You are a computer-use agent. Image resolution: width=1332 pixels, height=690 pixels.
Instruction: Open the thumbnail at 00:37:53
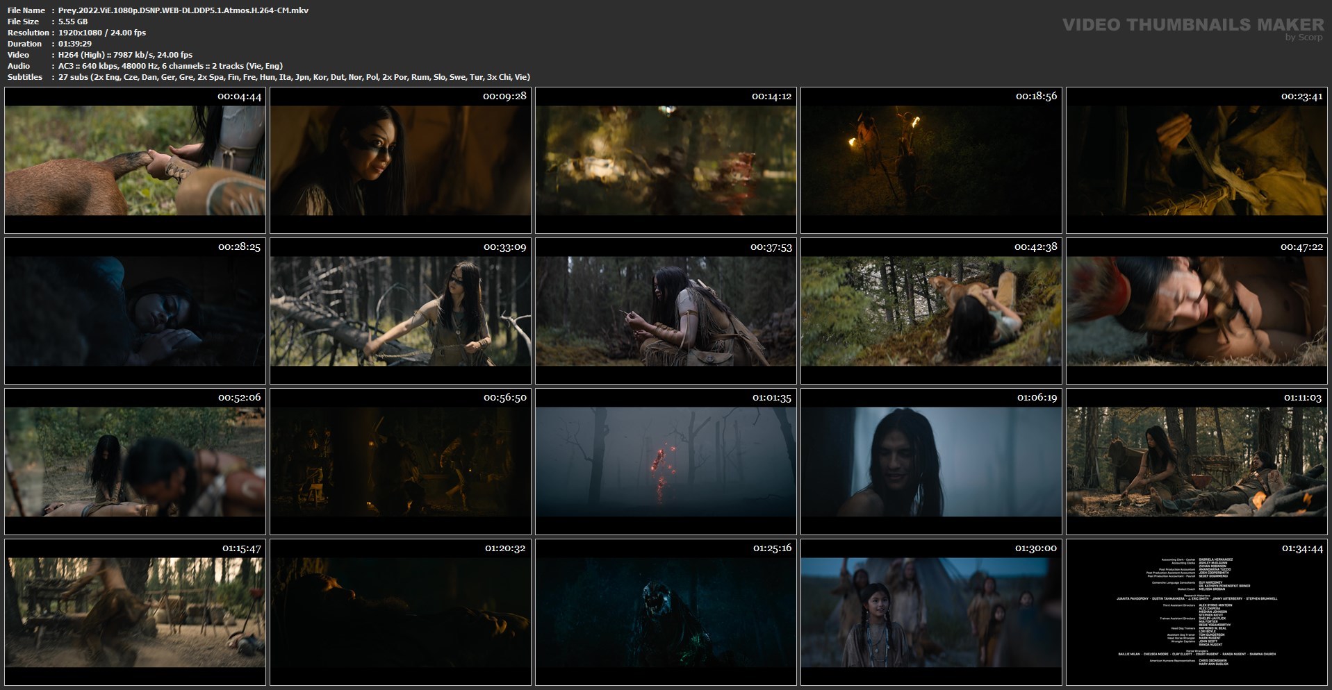pyautogui.click(x=666, y=311)
